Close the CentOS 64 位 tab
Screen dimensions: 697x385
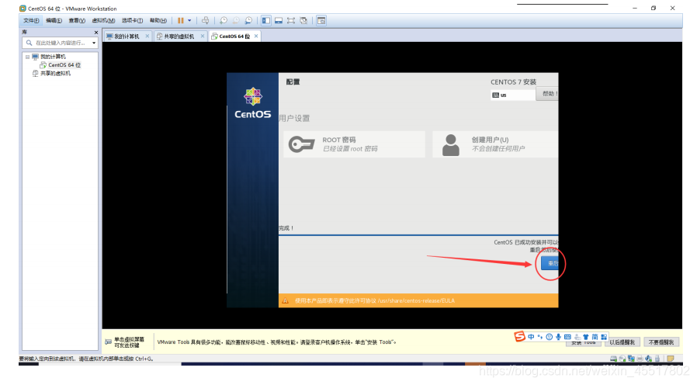click(x=256, y=36)
